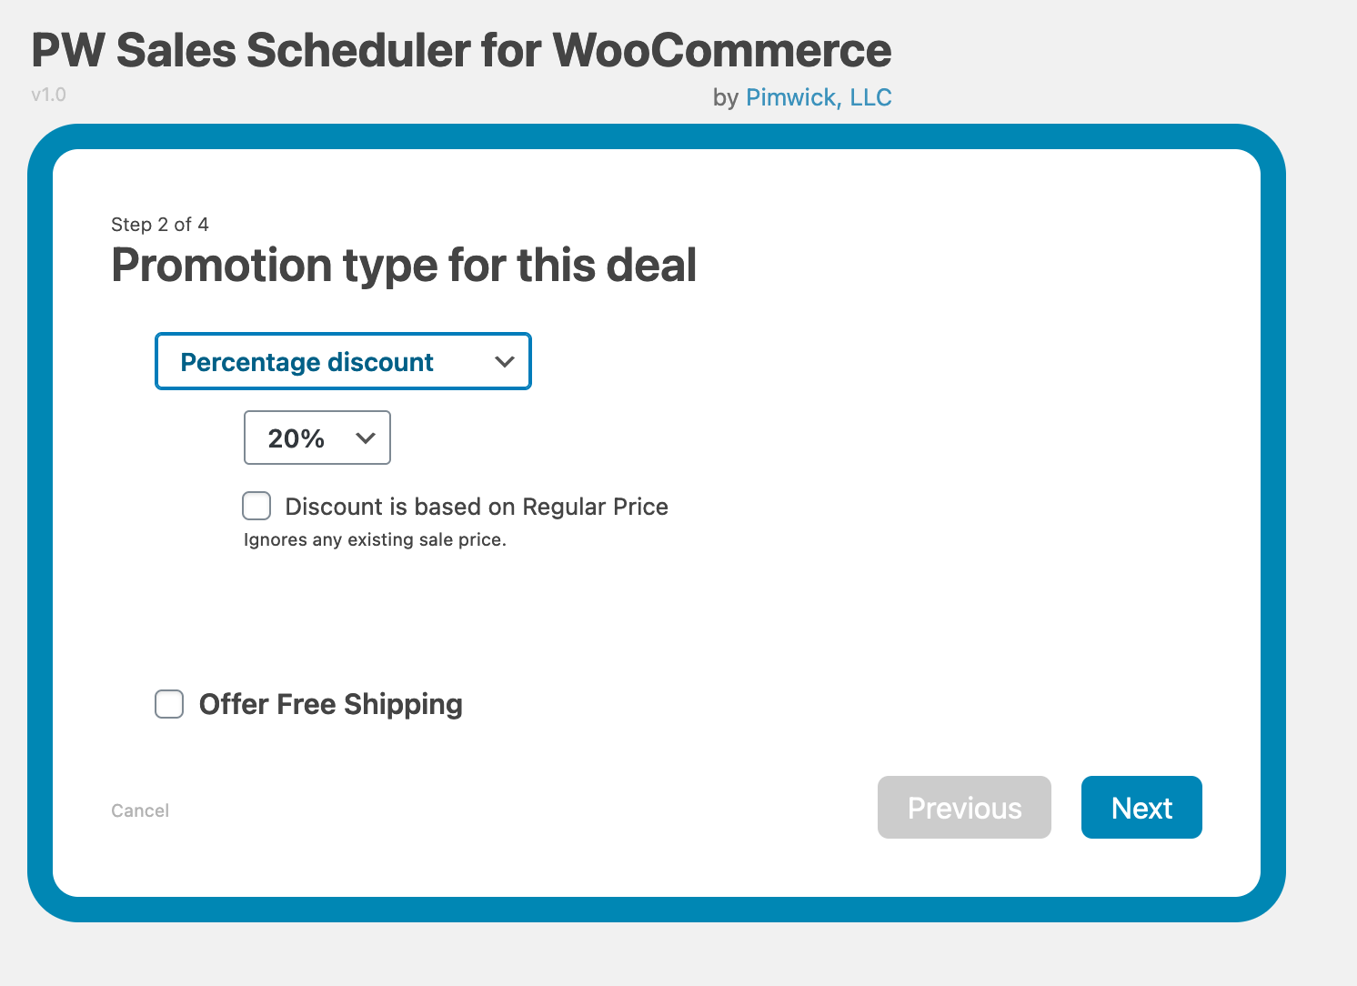Screen dimensions: 1357x986
Task: Click the Next button to continue
Action: click(1141, 807)
